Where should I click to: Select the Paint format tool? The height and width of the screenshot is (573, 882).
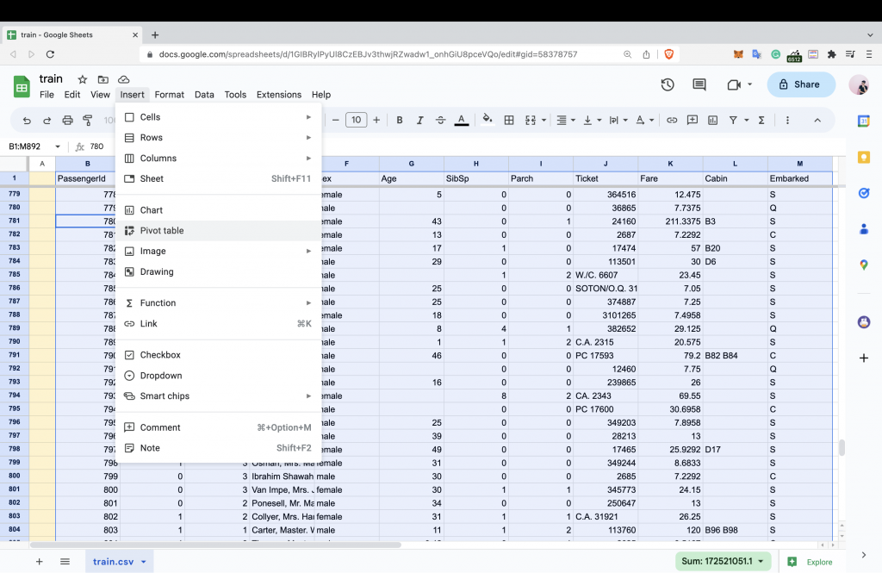(x=88, y=120)
